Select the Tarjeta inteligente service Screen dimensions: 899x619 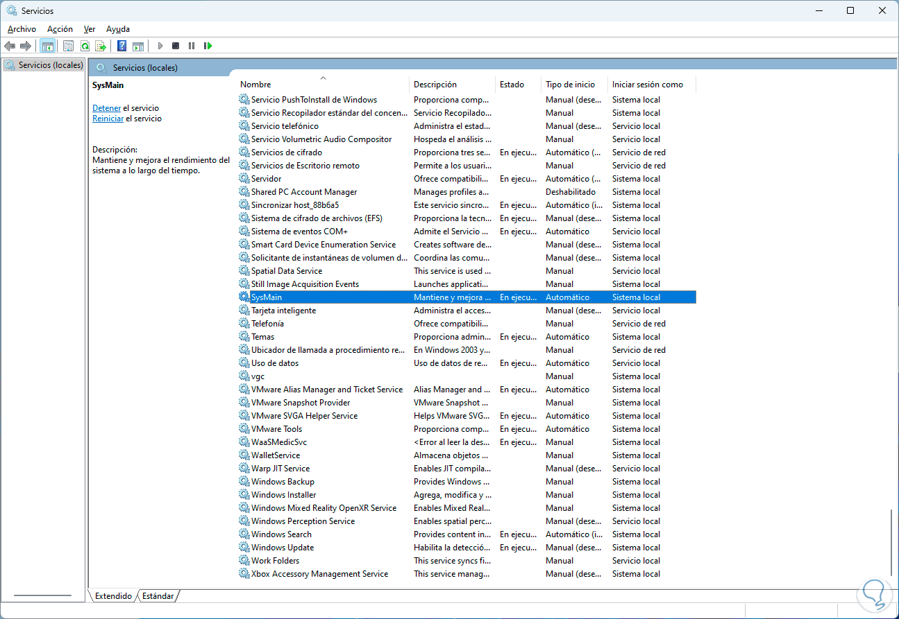(467, 311)
